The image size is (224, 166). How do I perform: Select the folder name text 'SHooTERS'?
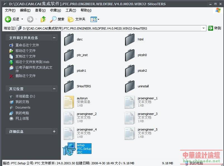[84, 86]
